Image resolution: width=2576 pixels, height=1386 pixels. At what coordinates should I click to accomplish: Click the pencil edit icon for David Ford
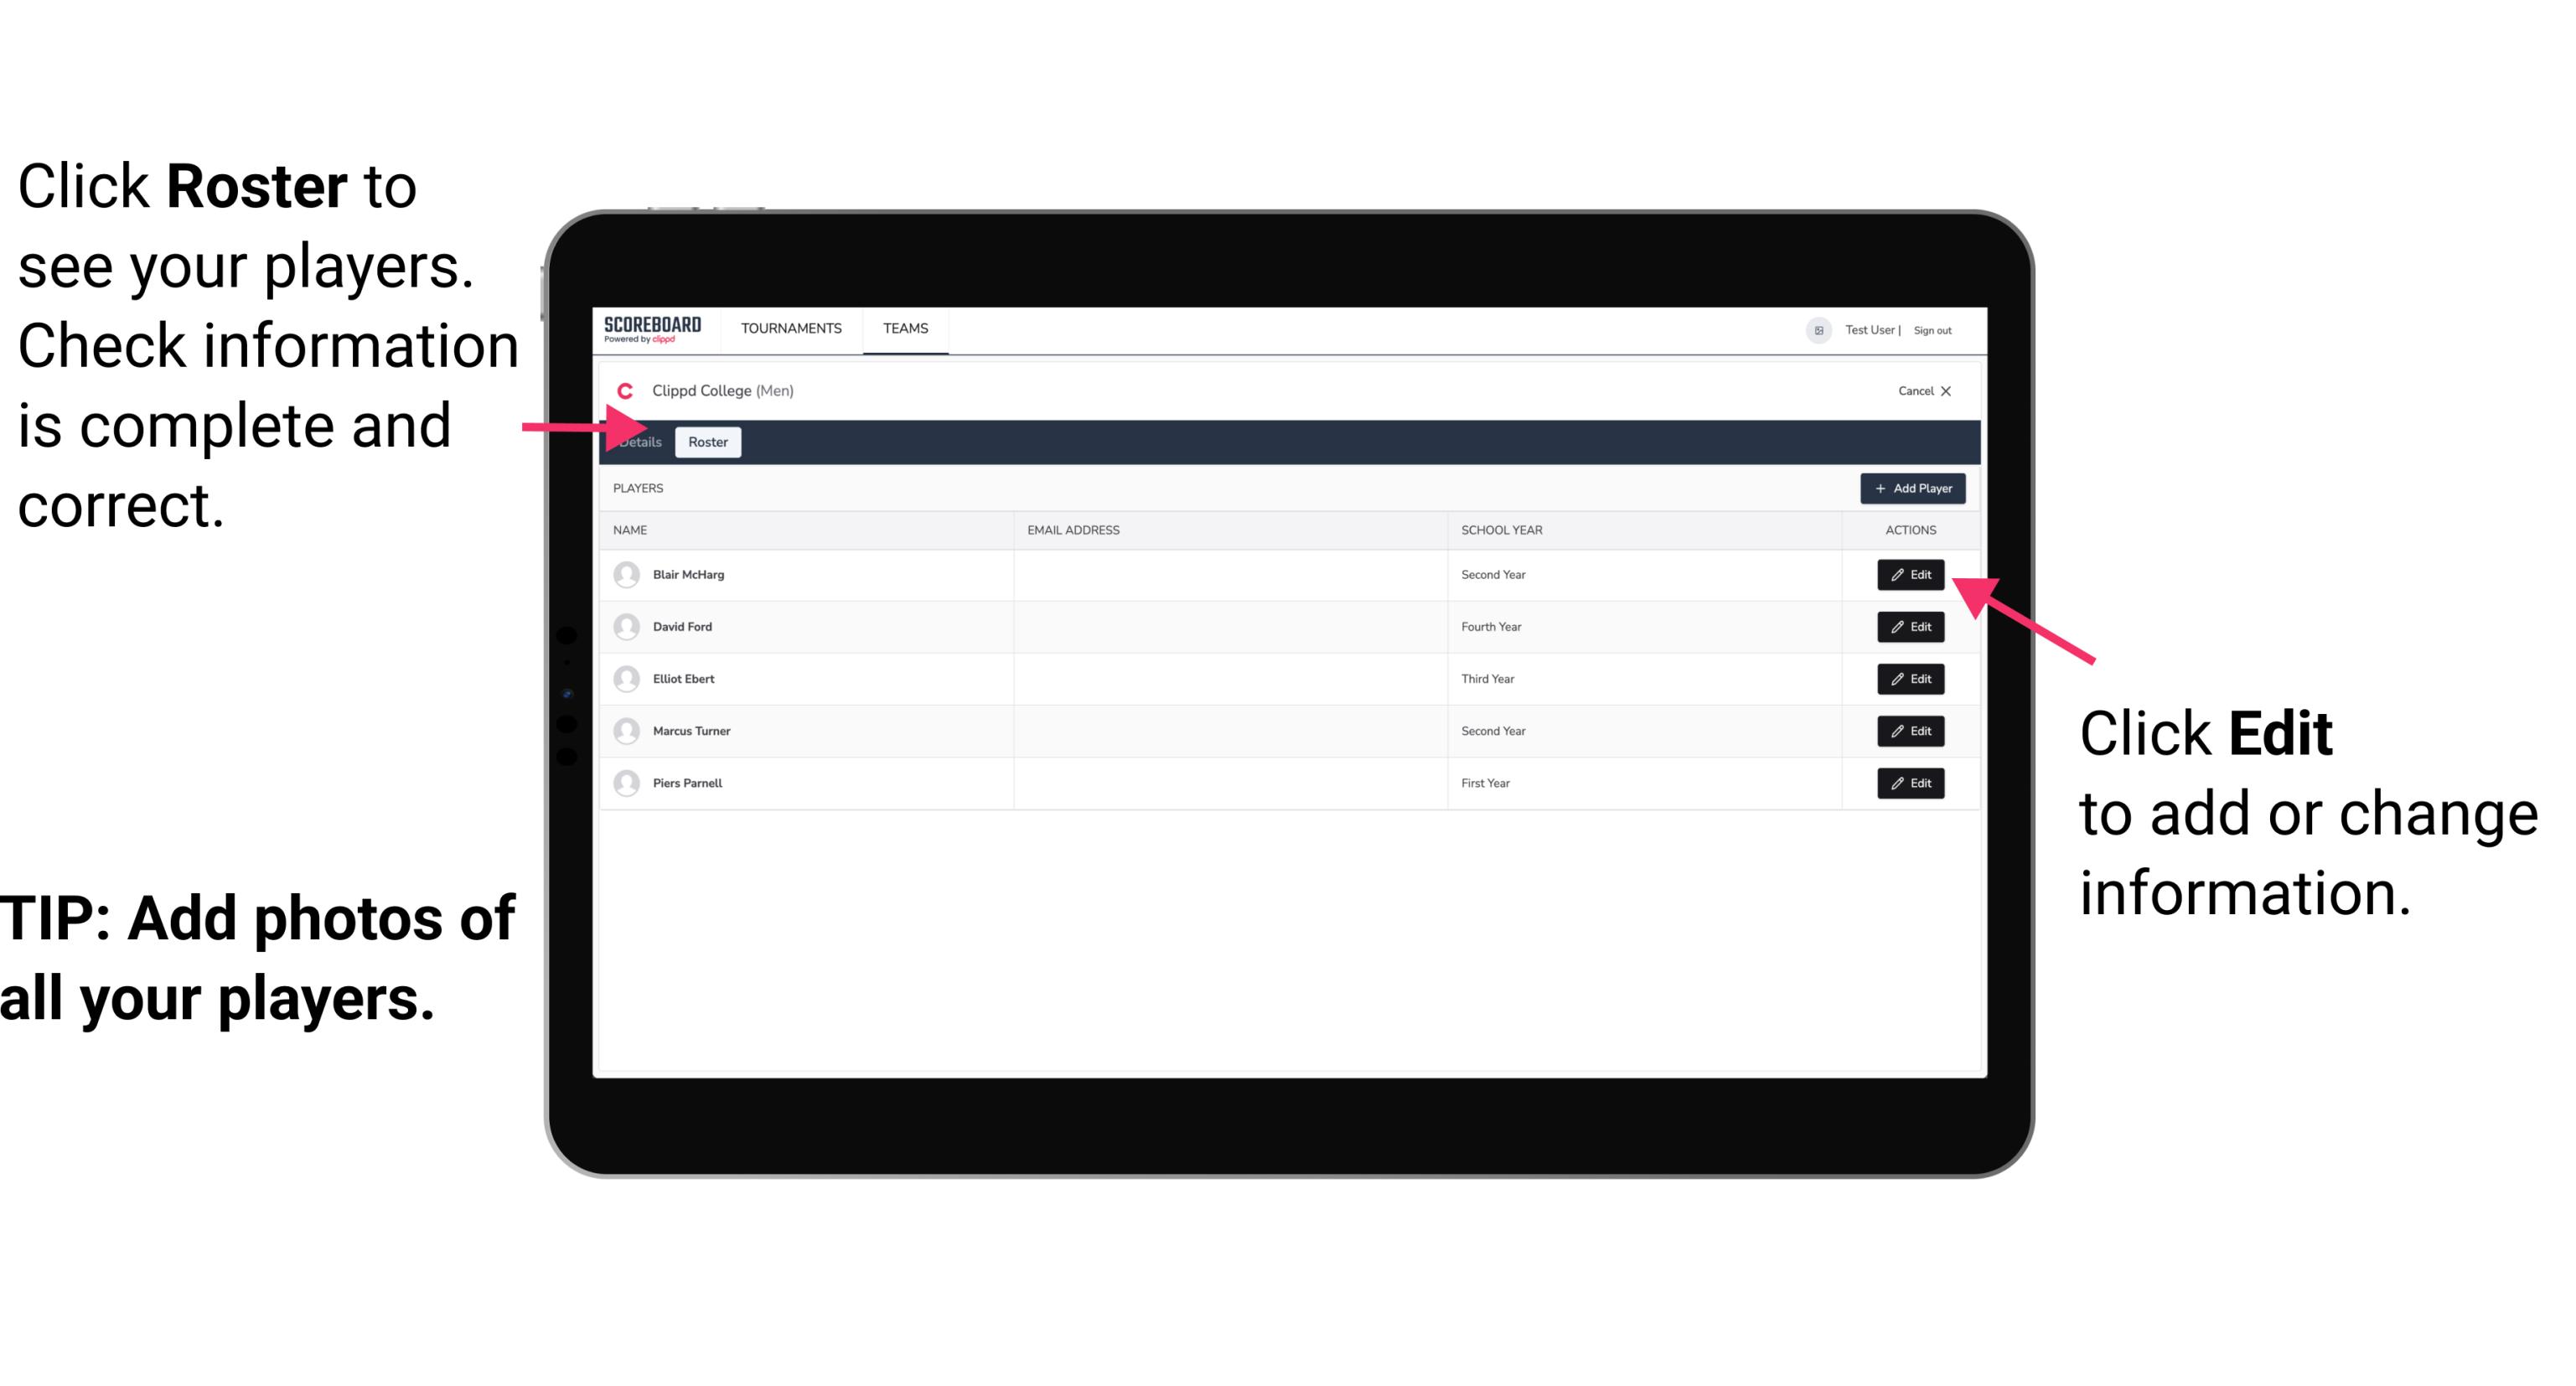pyautogui.click(x=1899, y=627)
